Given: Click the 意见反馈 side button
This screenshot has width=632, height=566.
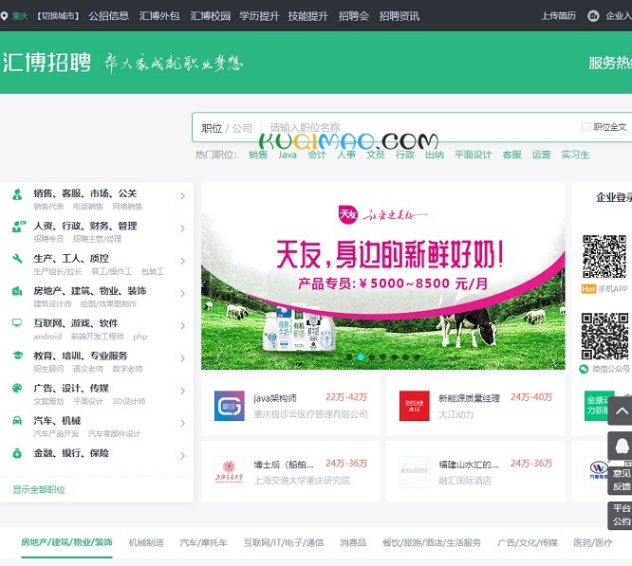Looking at the screenshot, I should click(x=621, y=480).
